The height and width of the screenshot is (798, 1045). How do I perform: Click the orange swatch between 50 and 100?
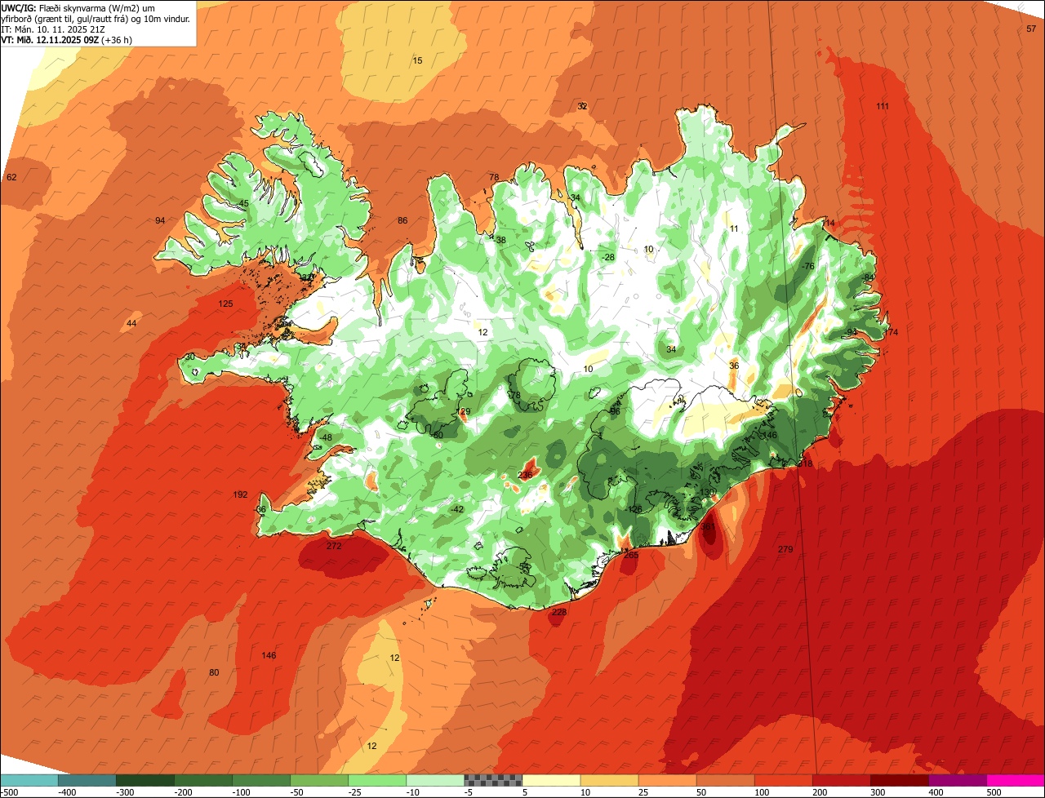tap(724, 780)
